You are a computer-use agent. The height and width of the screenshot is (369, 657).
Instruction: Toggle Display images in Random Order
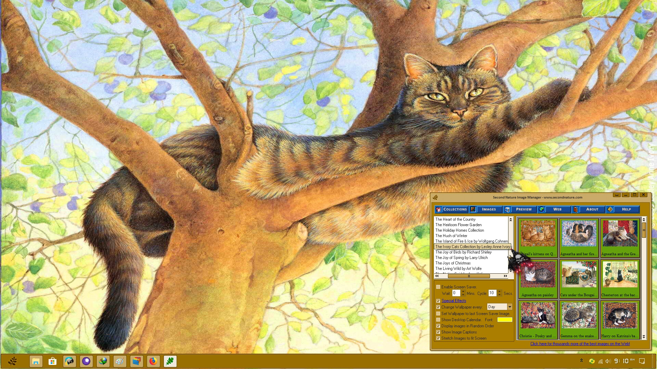click(438, 326)
